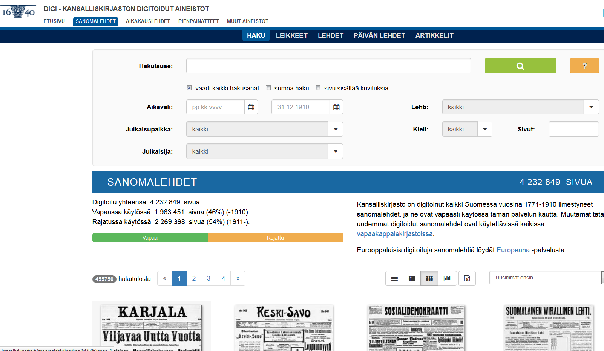Open the start date calendar picker
Viewport: 604px width, 351px height.
click(251, 107)
